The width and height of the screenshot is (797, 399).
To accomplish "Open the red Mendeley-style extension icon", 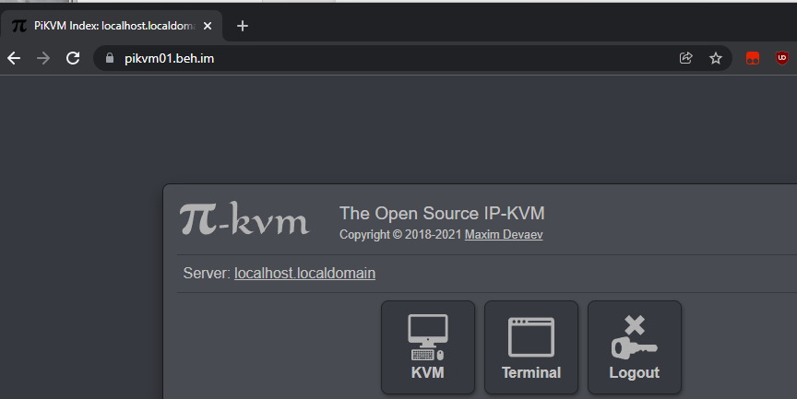I will [x=753, y=58].
